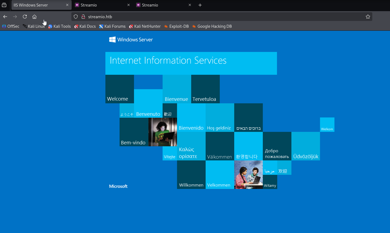Close the IIS Windows Server tab
This screenshot has height=233, width=390.
(x=67, y=5)
